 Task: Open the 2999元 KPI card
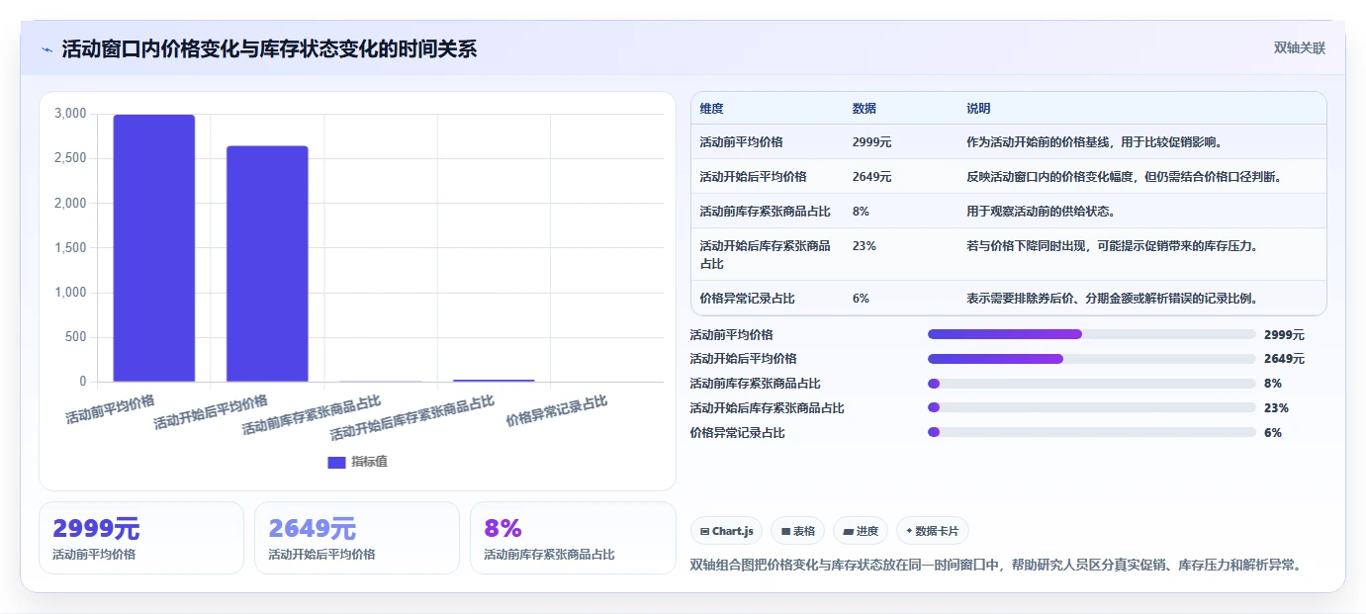point(141,538)
